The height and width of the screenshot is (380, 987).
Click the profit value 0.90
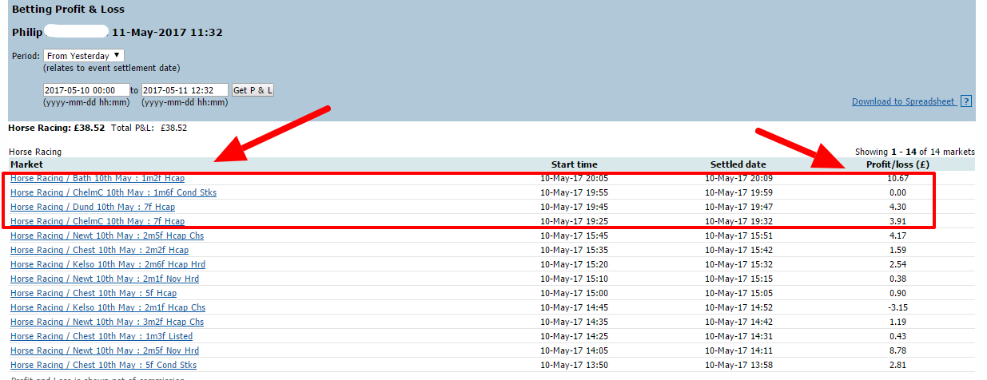coord(897,293)
